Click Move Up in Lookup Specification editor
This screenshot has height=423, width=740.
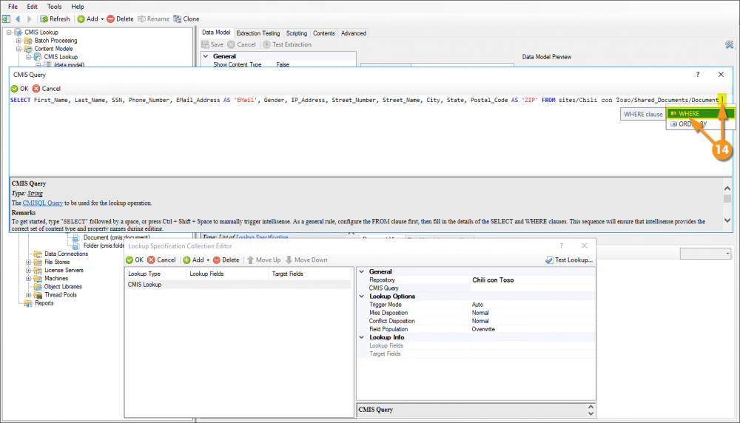(264, 260)
